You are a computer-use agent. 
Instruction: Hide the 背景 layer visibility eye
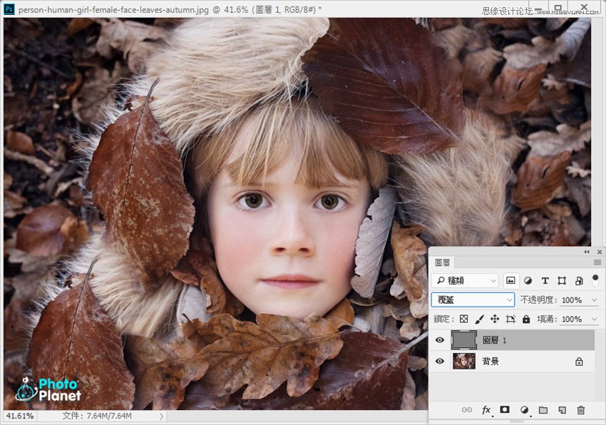(x=440, y=362)
